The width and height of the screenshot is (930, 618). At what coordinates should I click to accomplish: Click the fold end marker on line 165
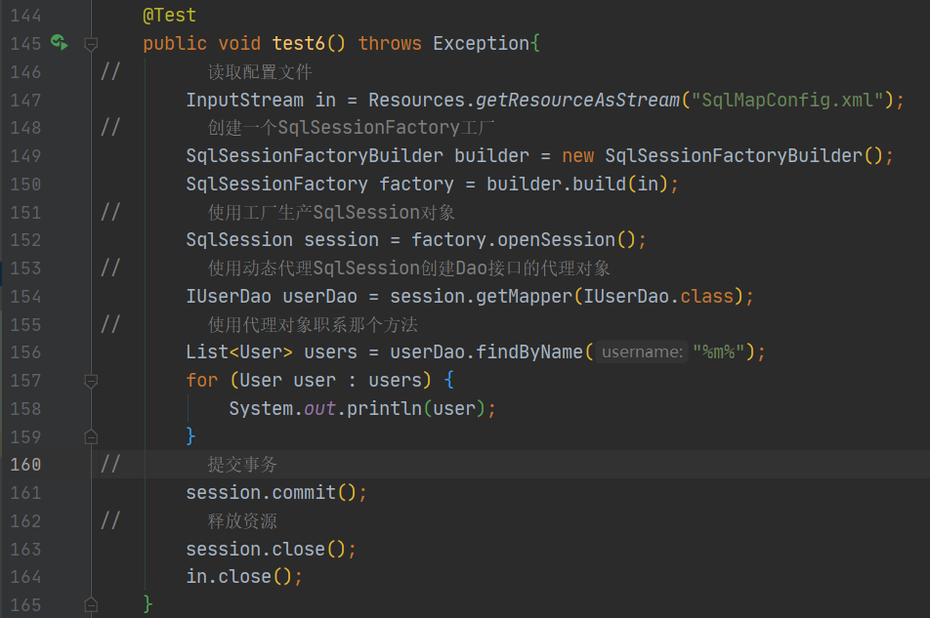click(91, 604)
